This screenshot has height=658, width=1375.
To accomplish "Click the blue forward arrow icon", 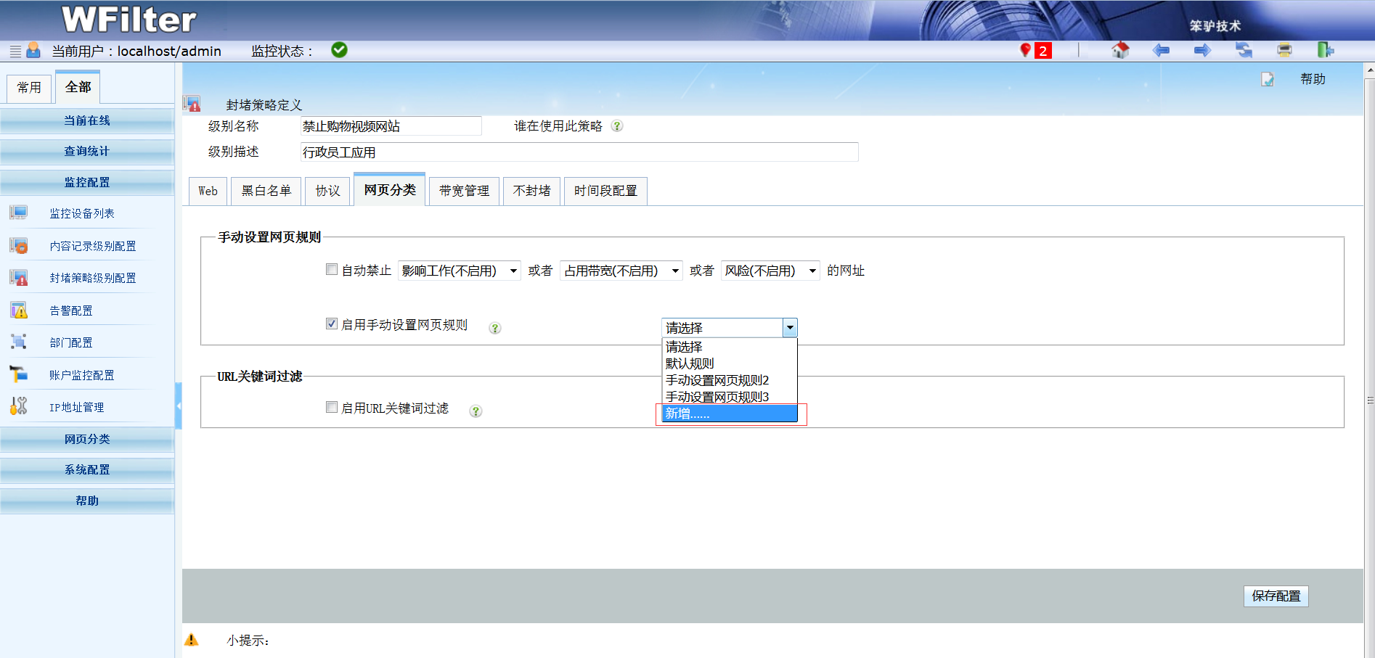I will click(1202, 50).
